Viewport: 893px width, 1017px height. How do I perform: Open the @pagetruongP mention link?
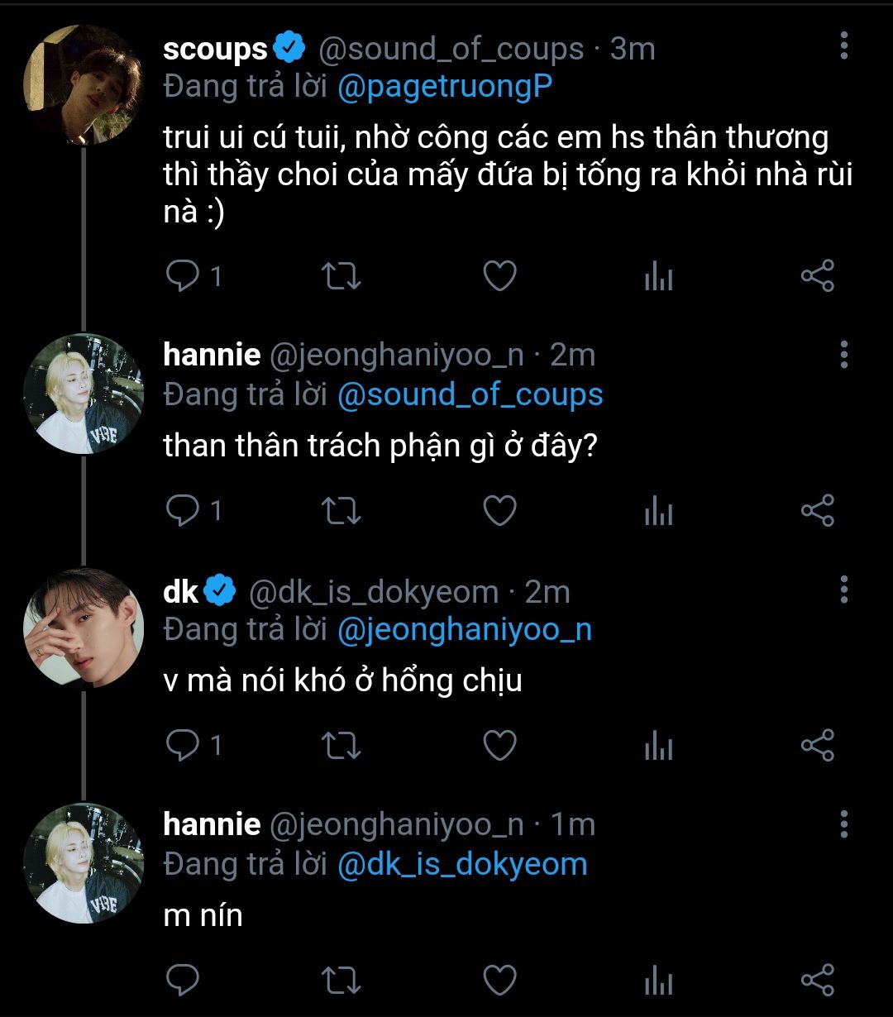(x=445, y=86)
